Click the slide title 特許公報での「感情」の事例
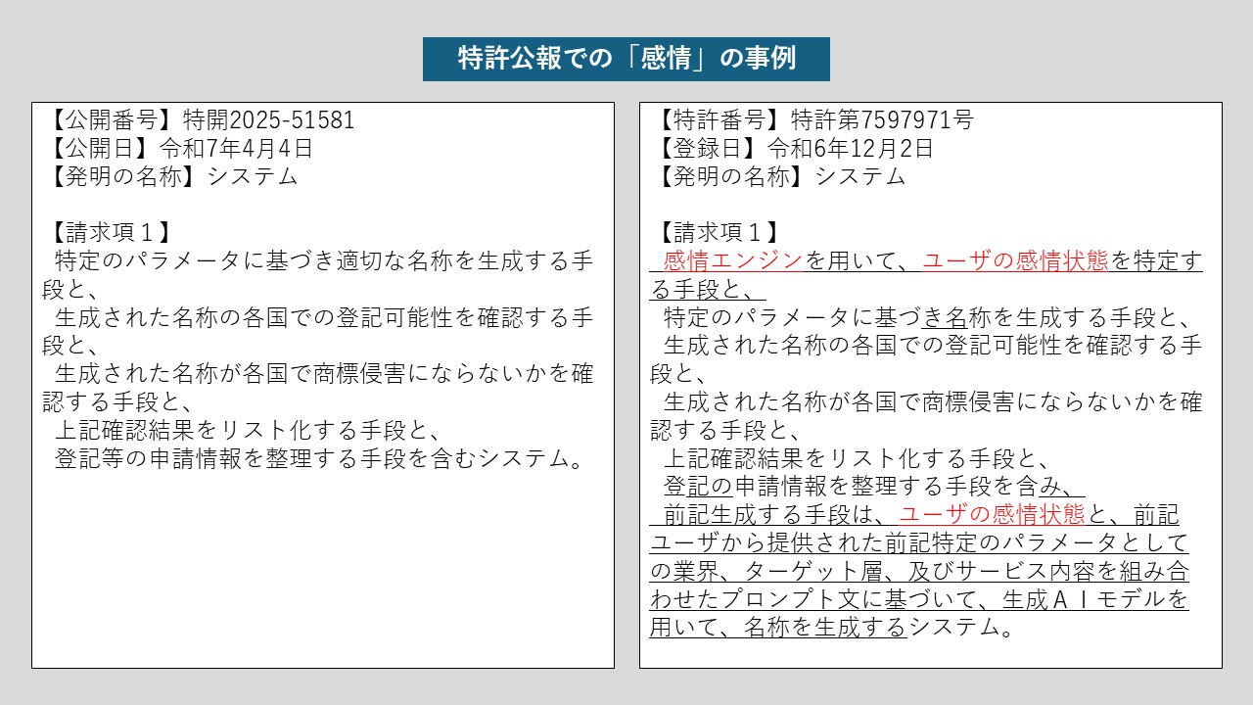The image size is (1253, 705). 626,59
